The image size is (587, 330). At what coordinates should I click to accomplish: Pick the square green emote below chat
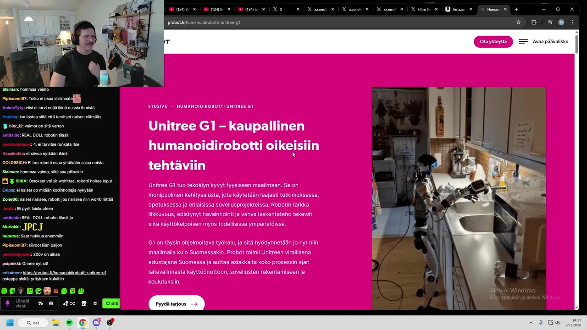point(30,291)
